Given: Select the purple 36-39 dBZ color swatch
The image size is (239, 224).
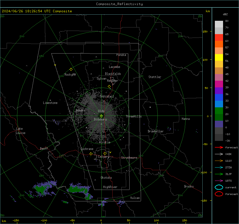Looking at the screenshot, I should tap(219, 91).
